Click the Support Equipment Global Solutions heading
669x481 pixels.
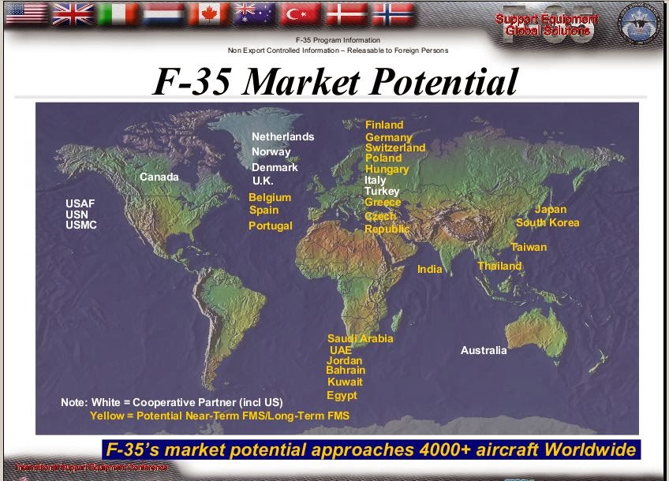coord(546,24)
